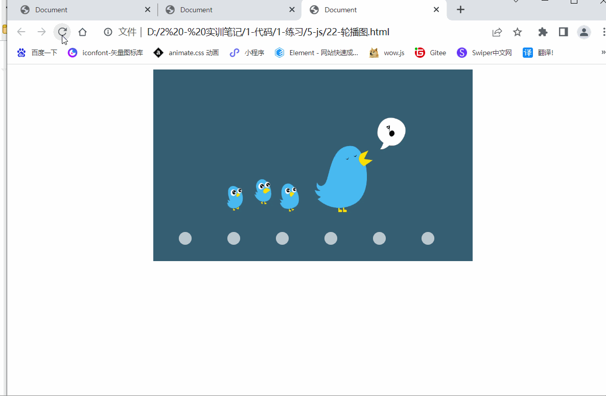Share this page using the share icon
The image size is (606, 396).
click(497, 32)
